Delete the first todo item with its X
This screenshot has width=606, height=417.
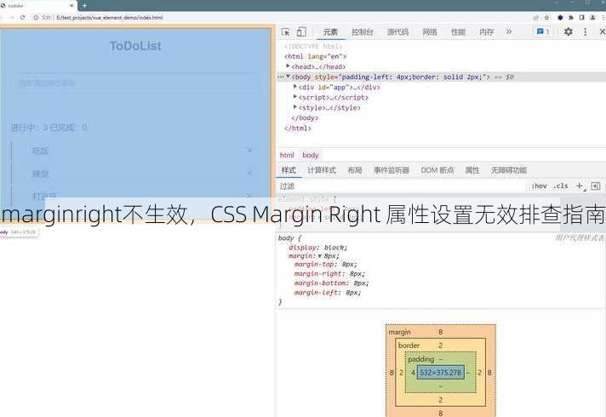coord(249,150)
